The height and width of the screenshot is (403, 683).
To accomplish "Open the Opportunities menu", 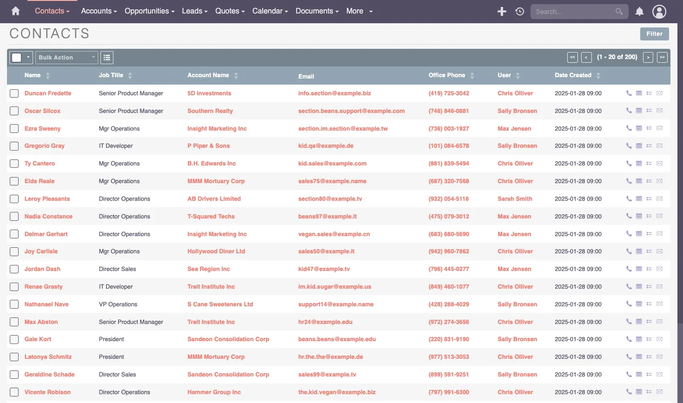I will [x=149, y=11].
